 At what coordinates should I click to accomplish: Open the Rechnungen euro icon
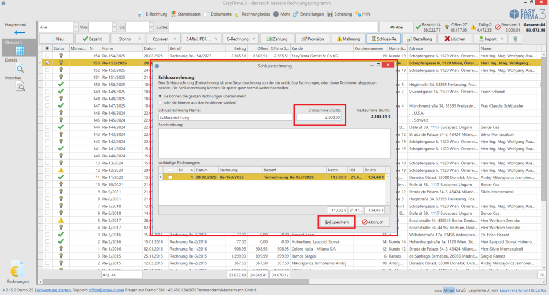coord(17,269)
